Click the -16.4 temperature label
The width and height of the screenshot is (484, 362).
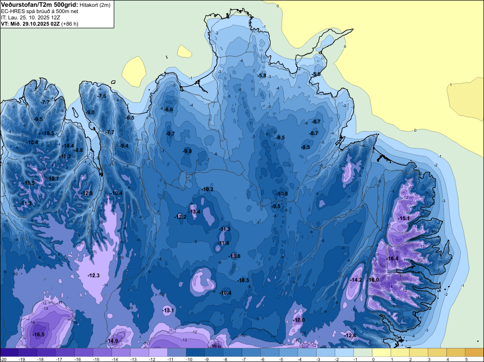[x=393, y=258]
